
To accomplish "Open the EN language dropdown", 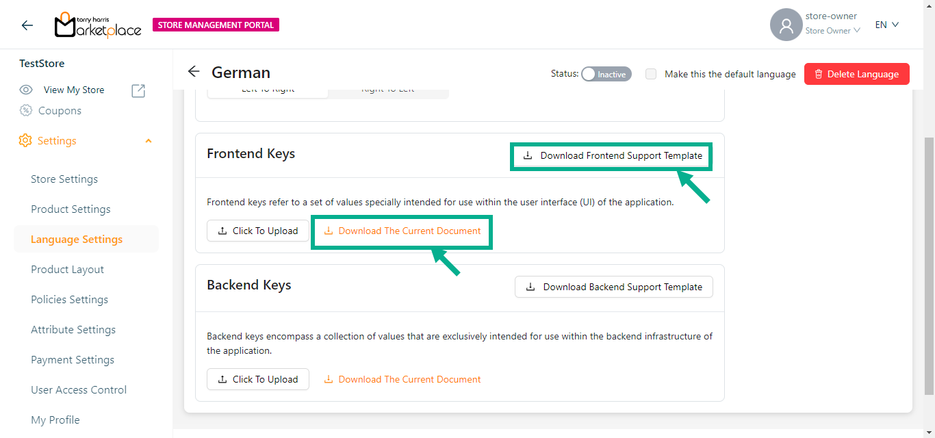I will pyautogui.click(x=886, y=25).
